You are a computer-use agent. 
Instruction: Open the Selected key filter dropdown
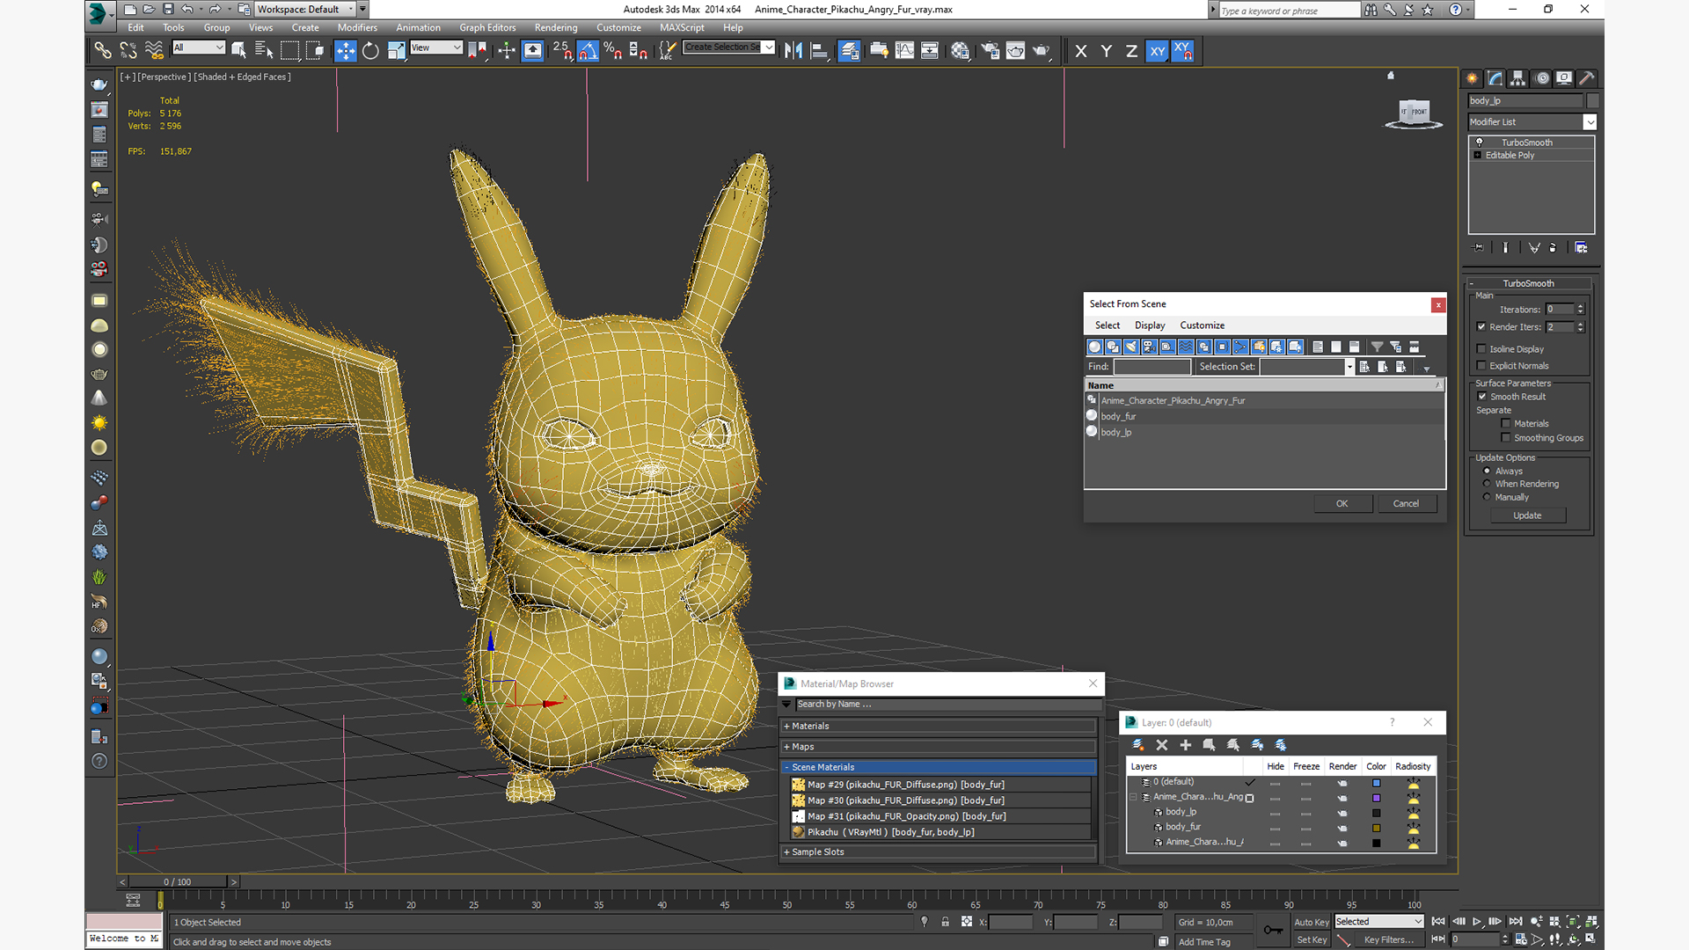(1378, 922)
